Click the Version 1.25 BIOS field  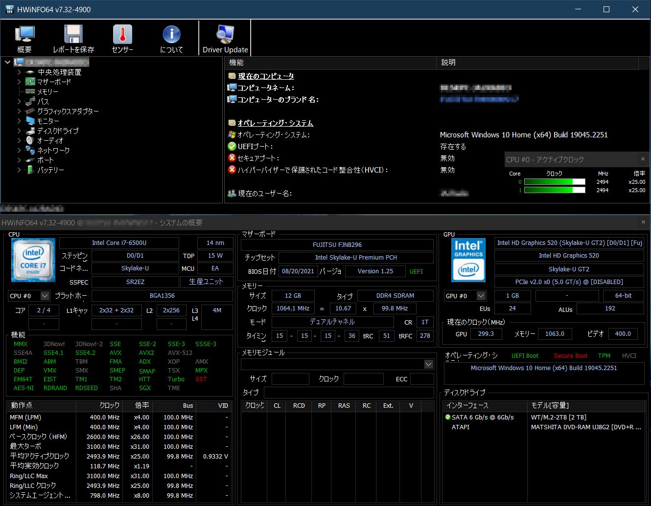click(375, 271)
